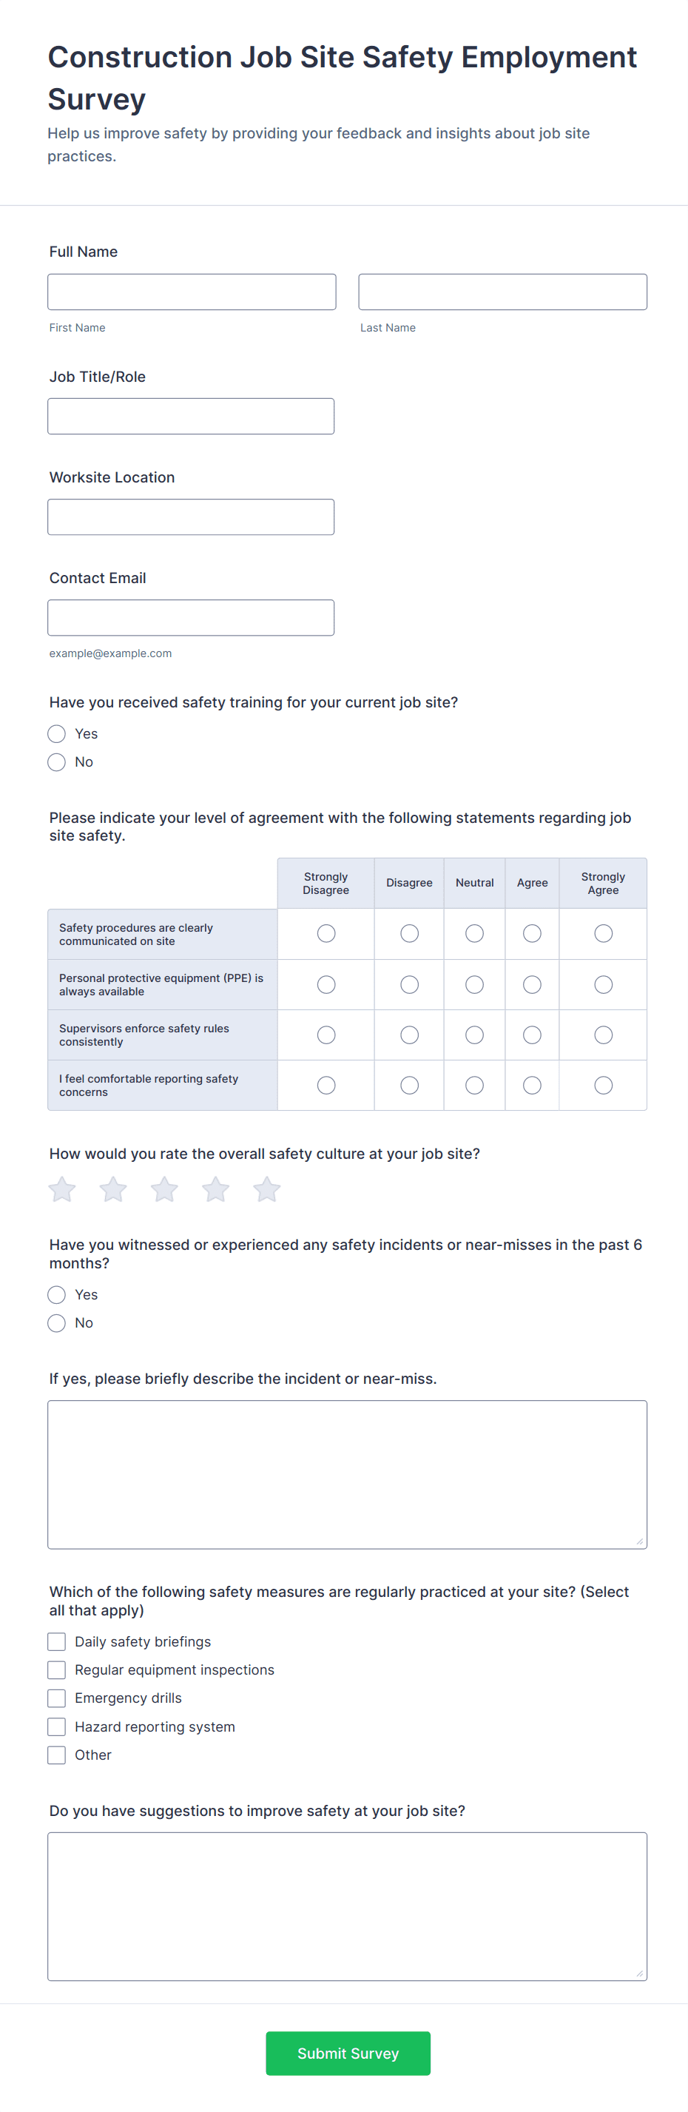Click the second rating star
688x2112 pixels.
[x=113, y=1188]
